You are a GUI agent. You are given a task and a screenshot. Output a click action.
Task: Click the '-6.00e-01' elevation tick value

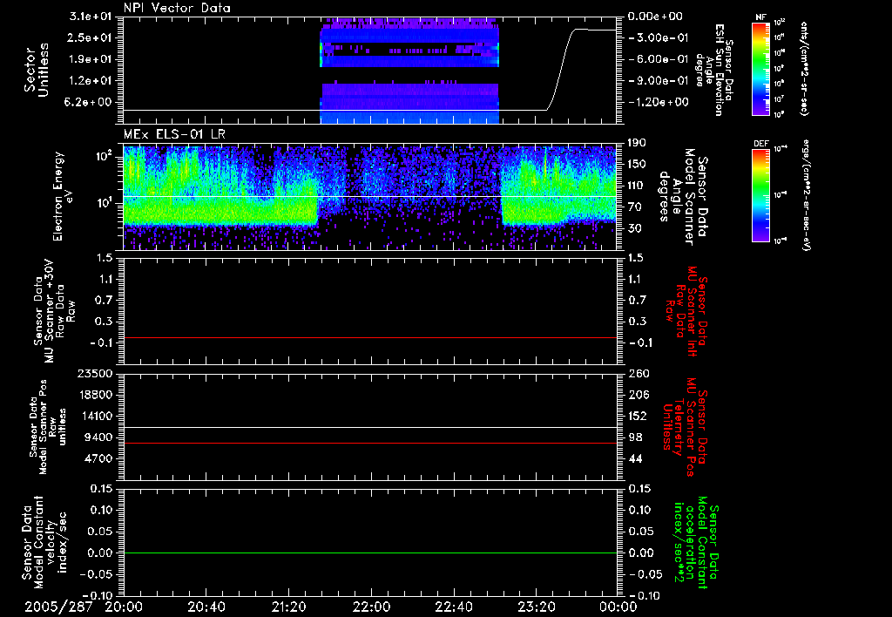(658, 59)
